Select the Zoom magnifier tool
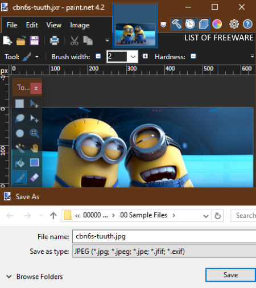This screenshot has height=288, width=256. (x=34, y=133)
